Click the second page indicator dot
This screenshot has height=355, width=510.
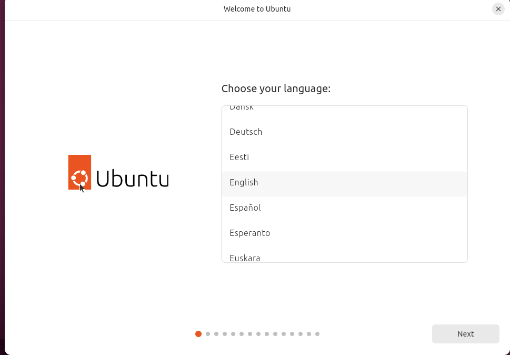208,334
